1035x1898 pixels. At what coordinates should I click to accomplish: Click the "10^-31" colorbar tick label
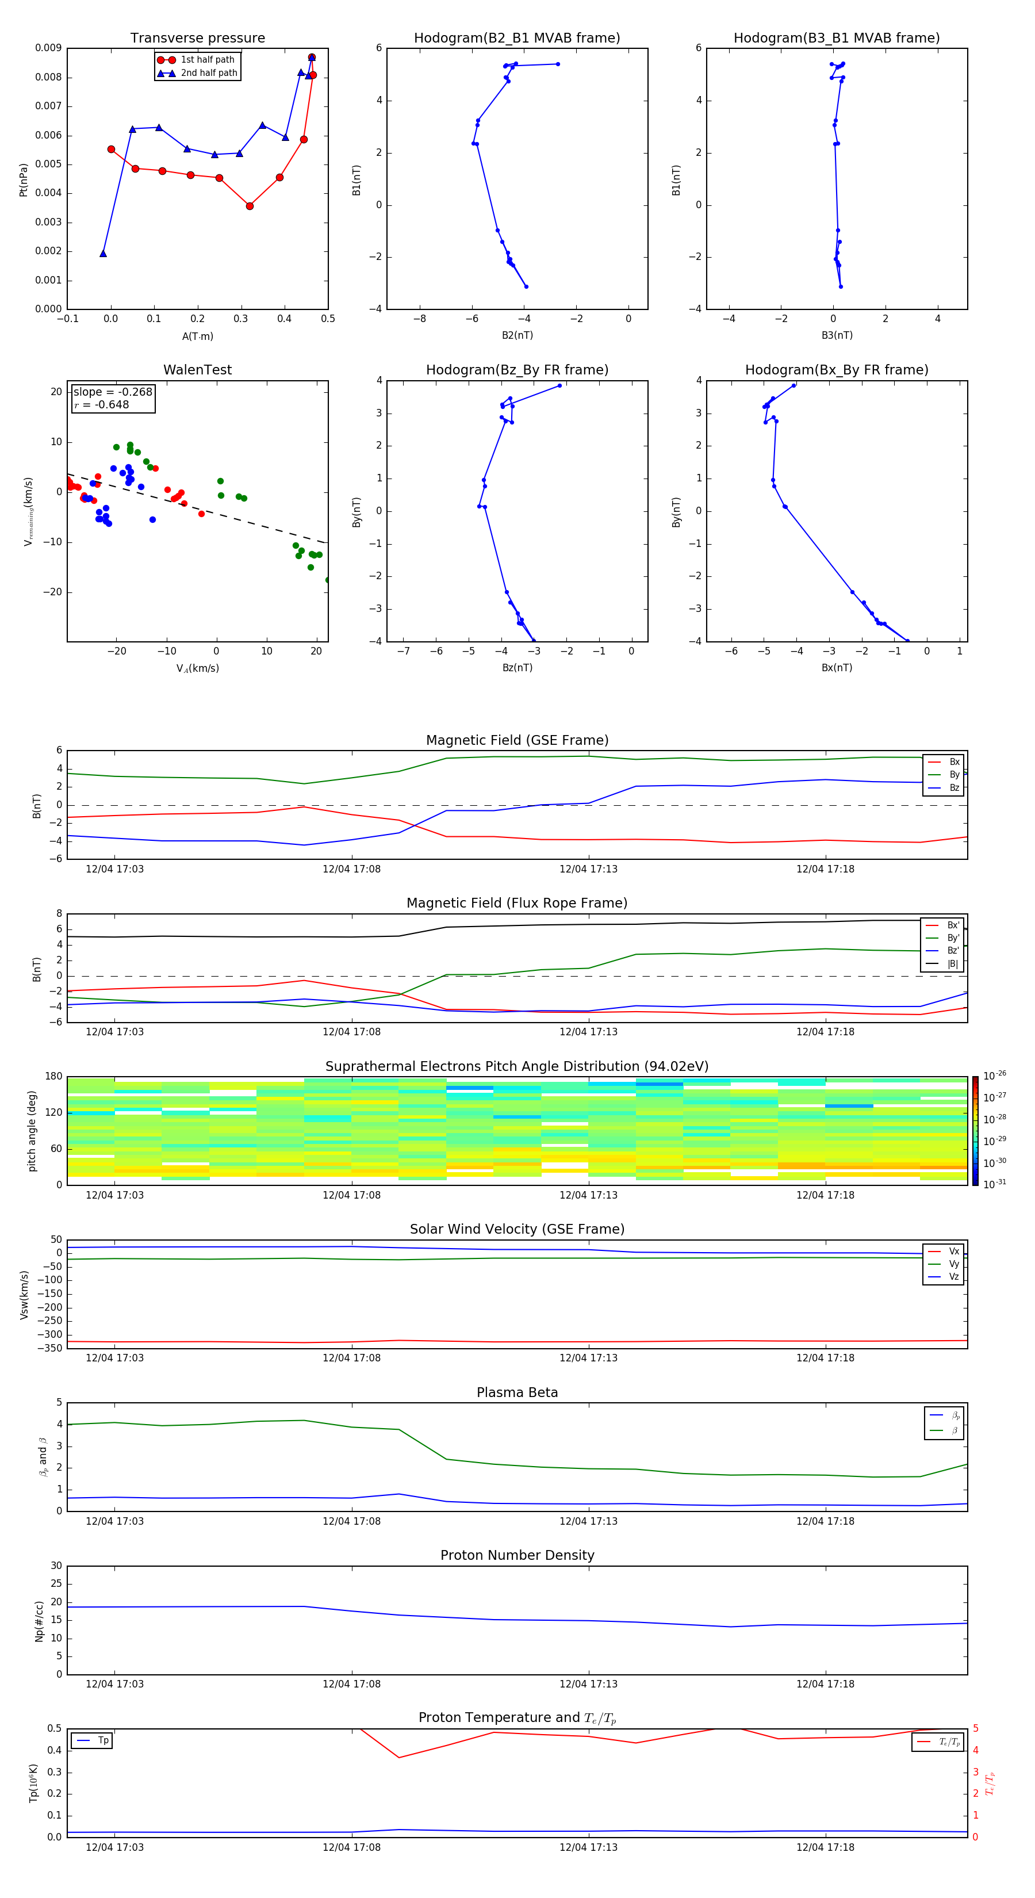[x=995, y=1184]
